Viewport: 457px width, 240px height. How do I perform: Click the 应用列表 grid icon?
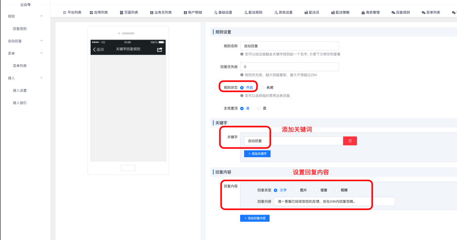(x=91, y=12)
